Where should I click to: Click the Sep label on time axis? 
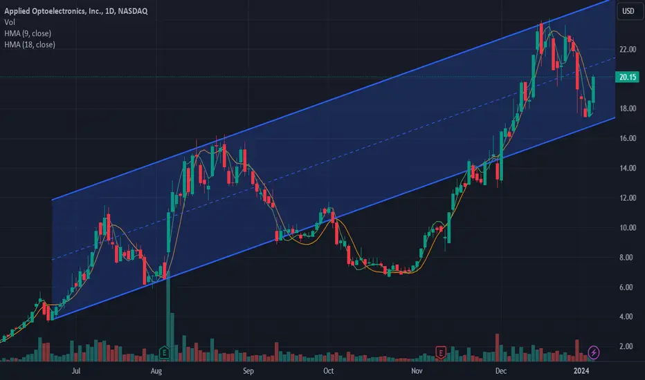(248, 371)
